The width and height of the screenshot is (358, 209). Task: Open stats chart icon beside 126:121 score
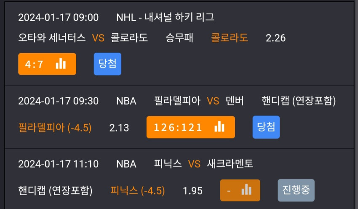tap(219, 126)
